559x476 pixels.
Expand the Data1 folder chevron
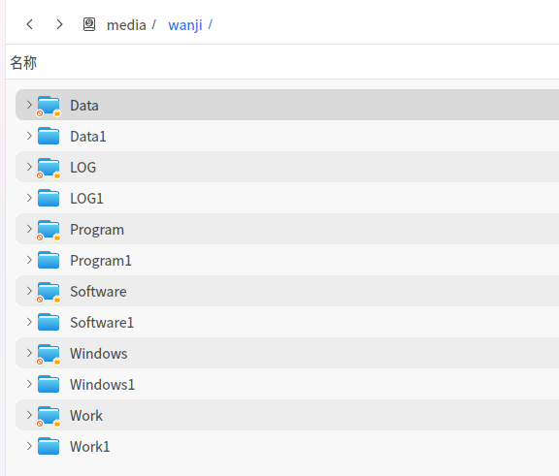(29, 136)
